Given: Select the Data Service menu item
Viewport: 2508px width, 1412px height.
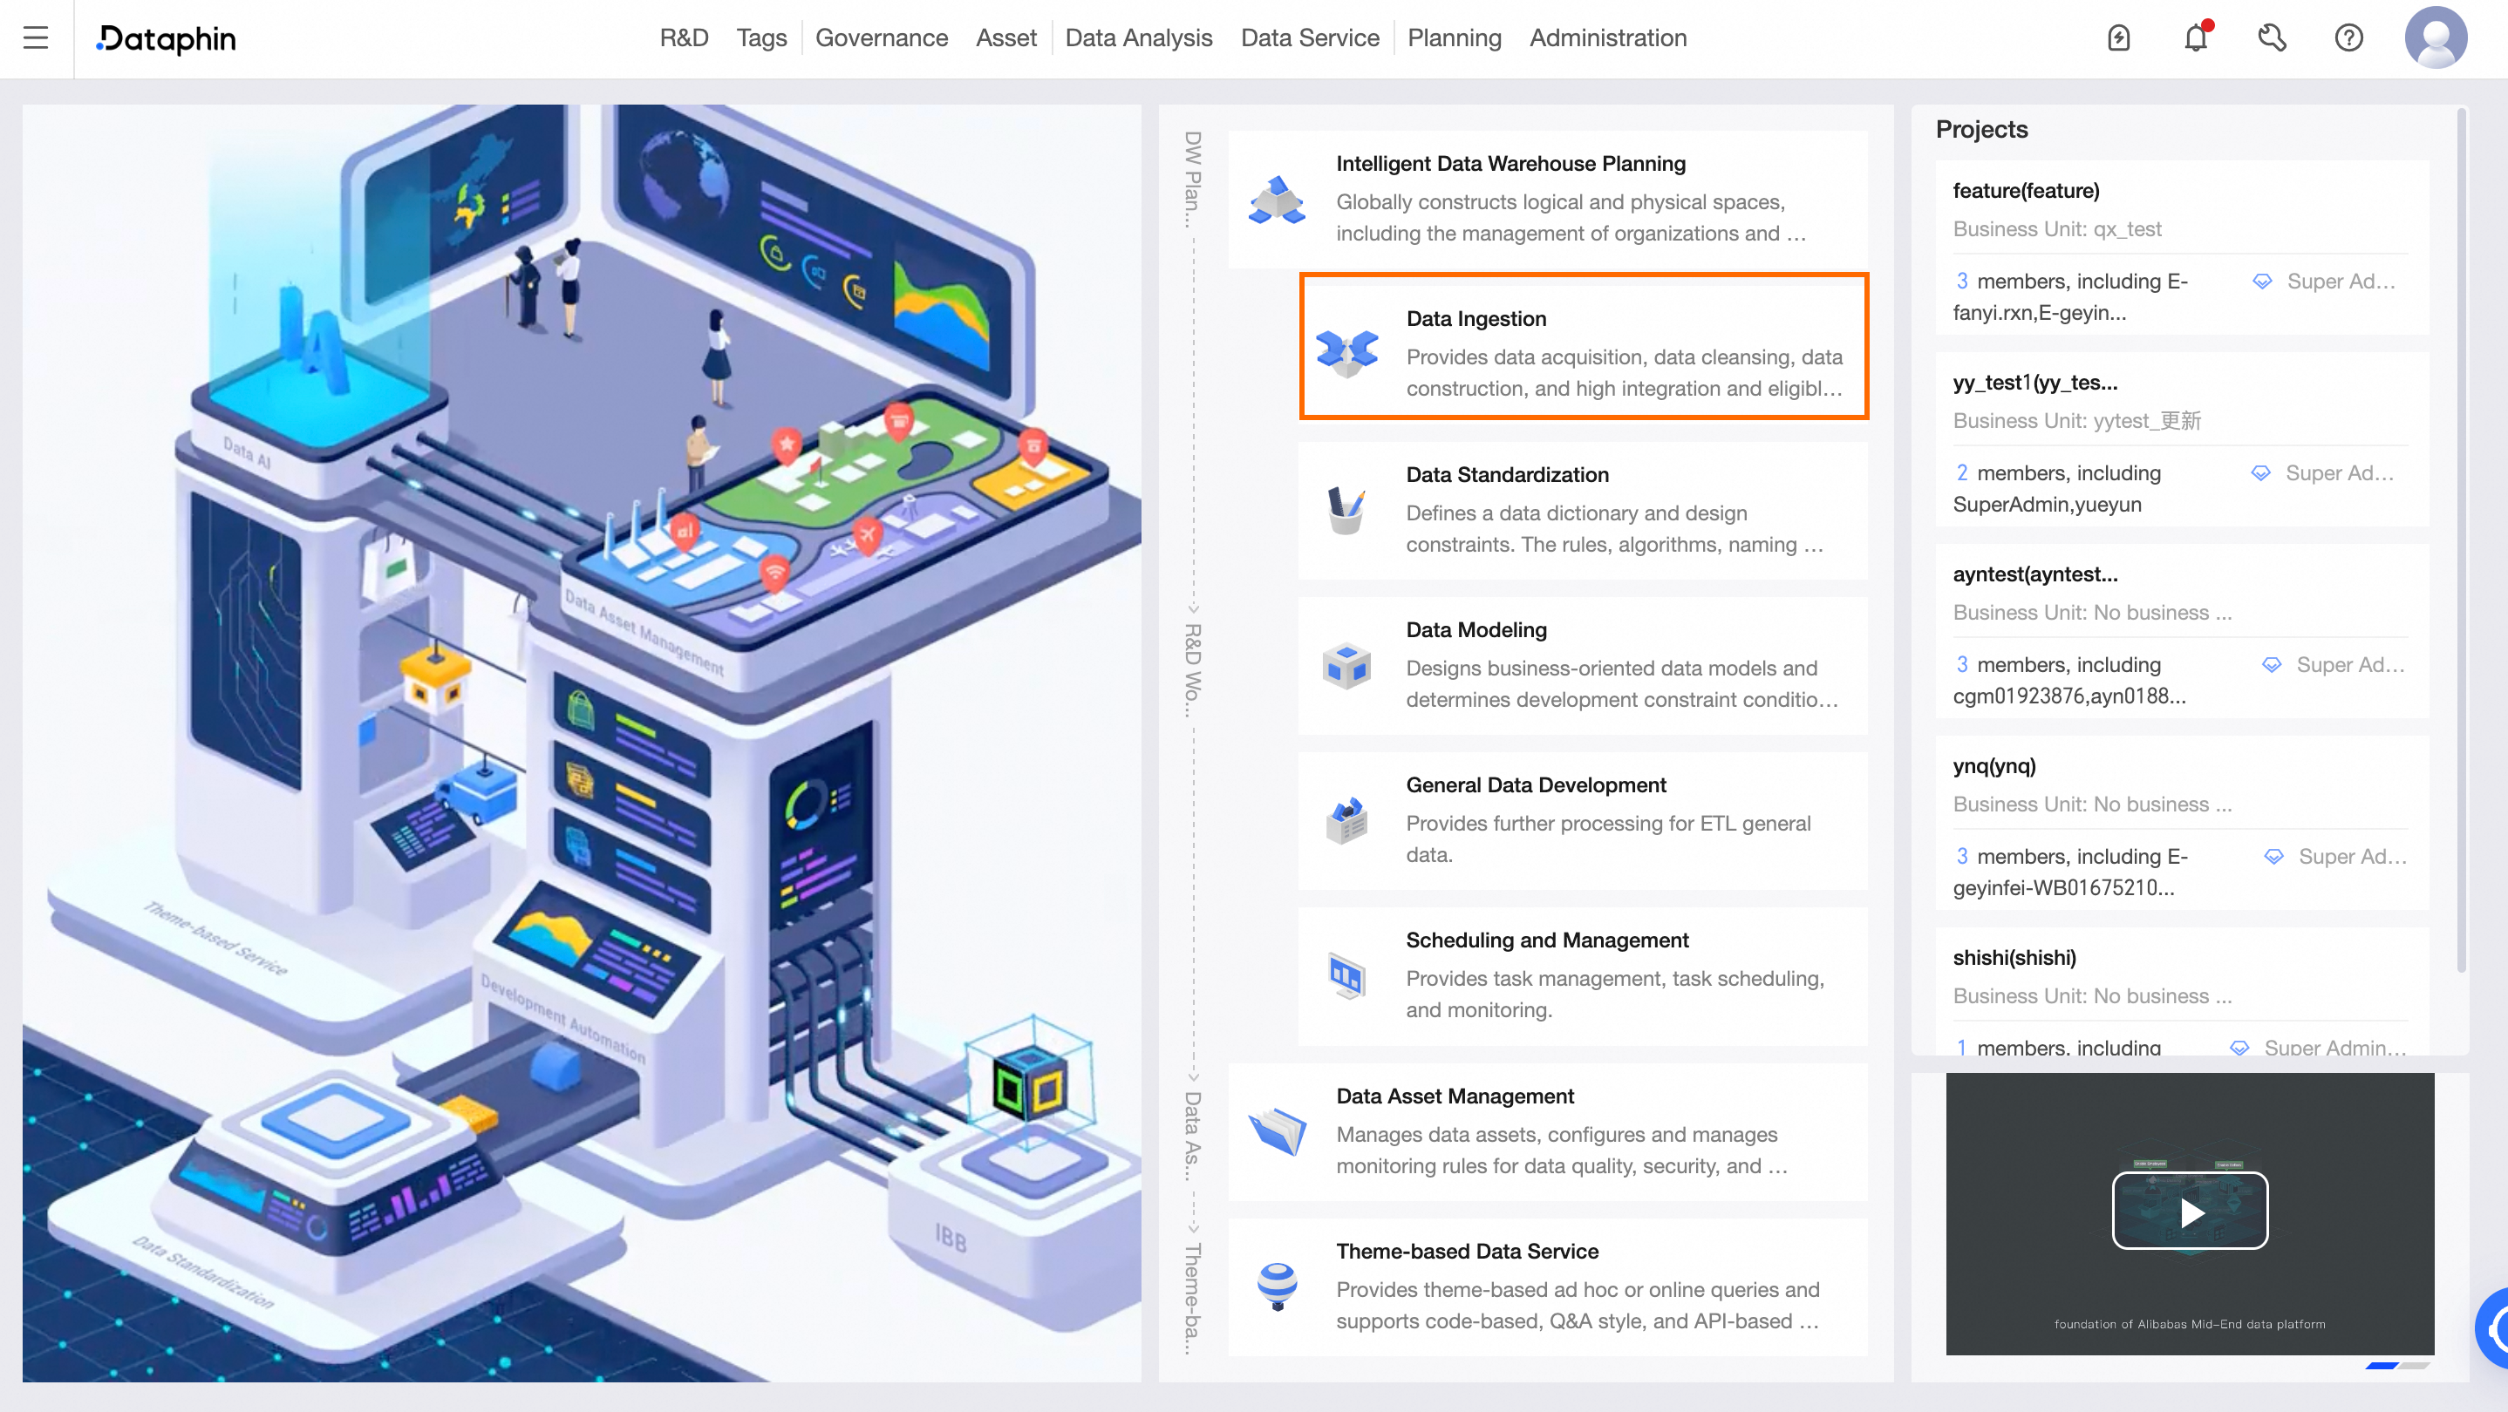Looking at the screenshot, I should click(x=1310, y=38).
